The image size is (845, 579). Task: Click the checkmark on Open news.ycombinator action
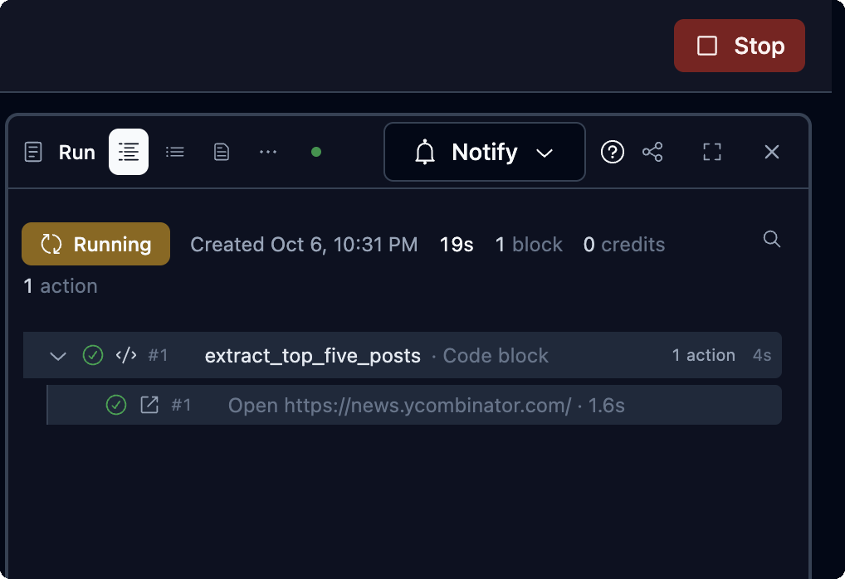pos(116,405)
